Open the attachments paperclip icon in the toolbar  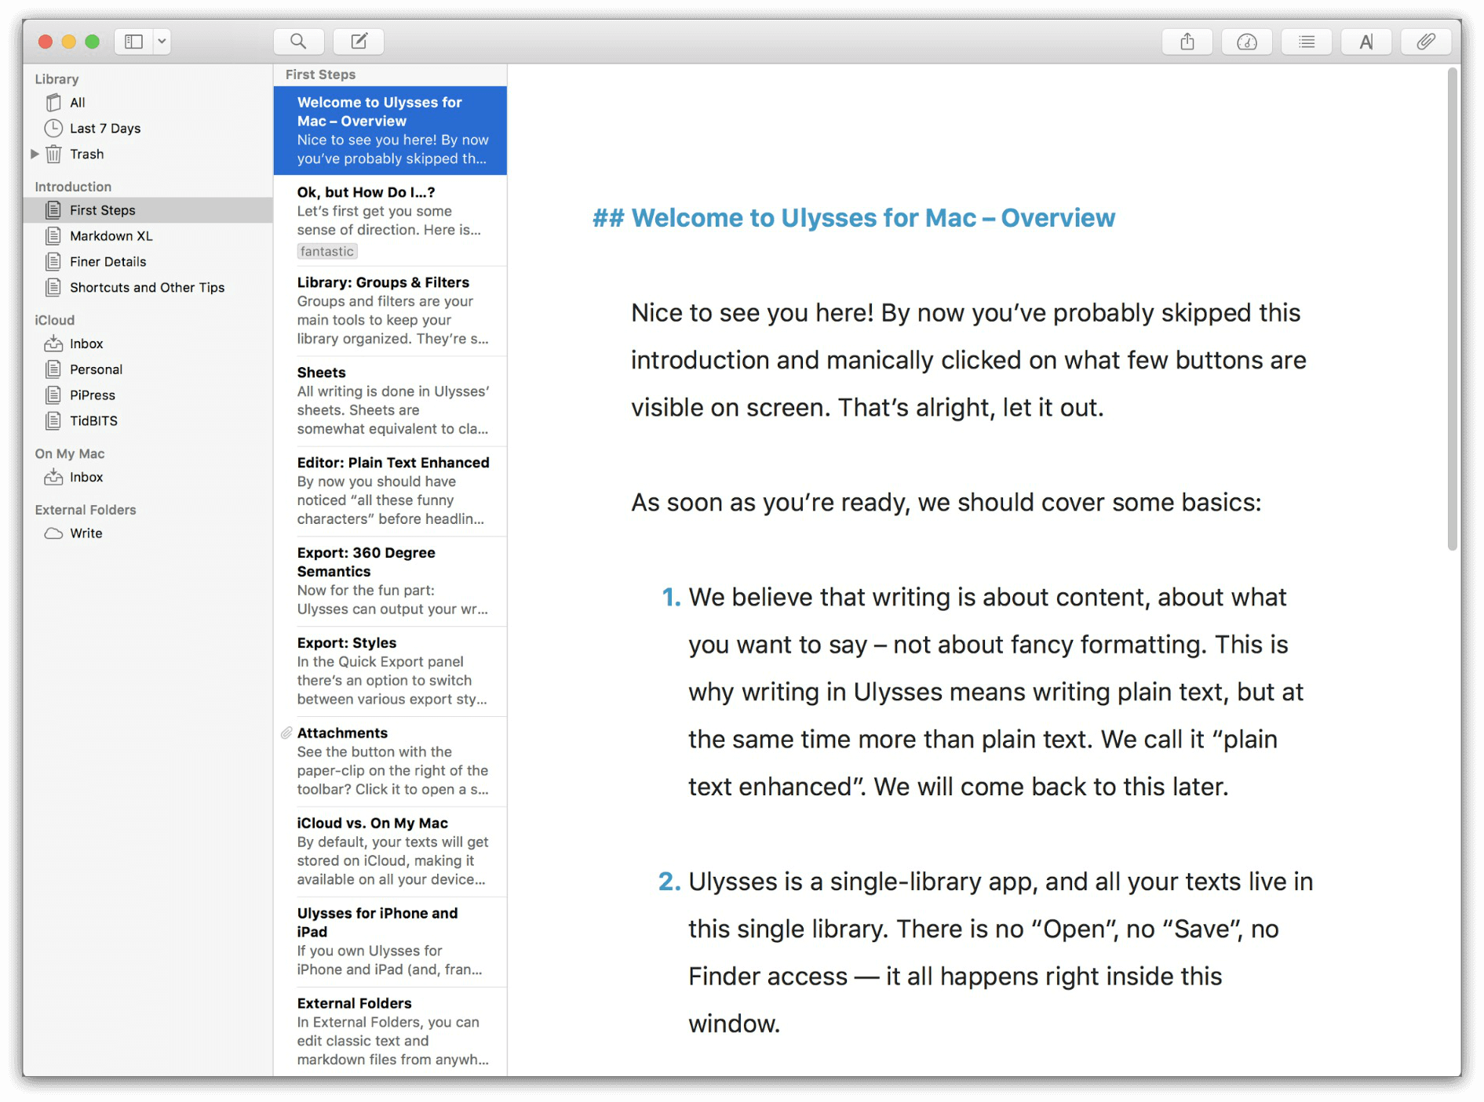click(1426, 41)
